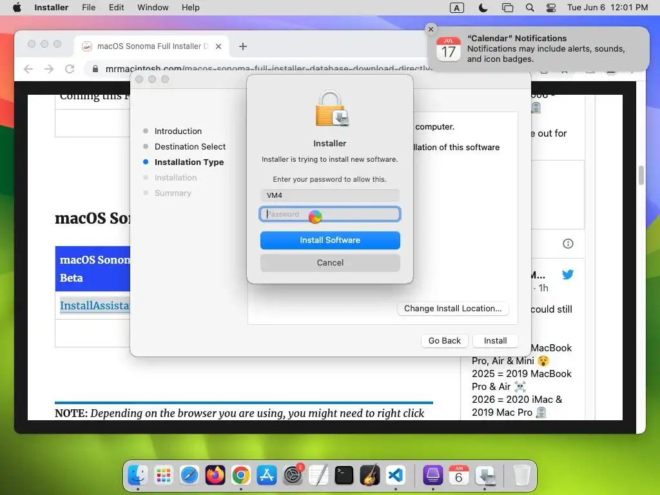Open GarageBand guitar icon in Dock

click(370, 475)
